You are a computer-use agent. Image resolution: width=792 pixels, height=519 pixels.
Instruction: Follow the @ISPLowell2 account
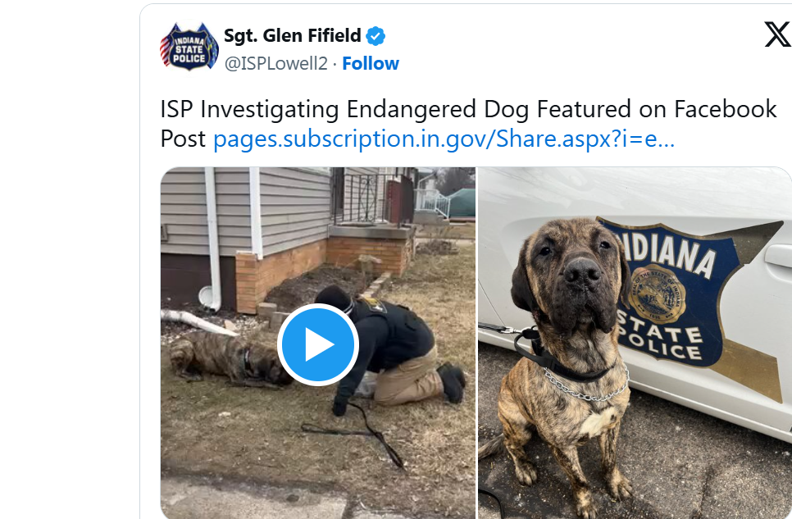point(371,64)
